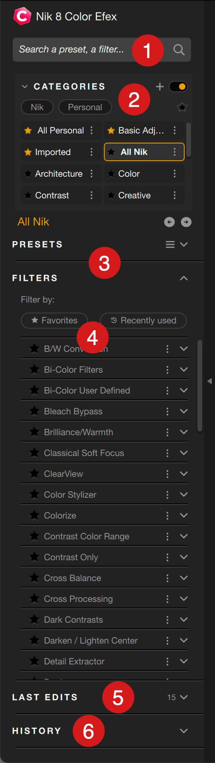Collapse the side panel with triangle arrow
This screenshot has width=215, height=763.
pos(210,381)
